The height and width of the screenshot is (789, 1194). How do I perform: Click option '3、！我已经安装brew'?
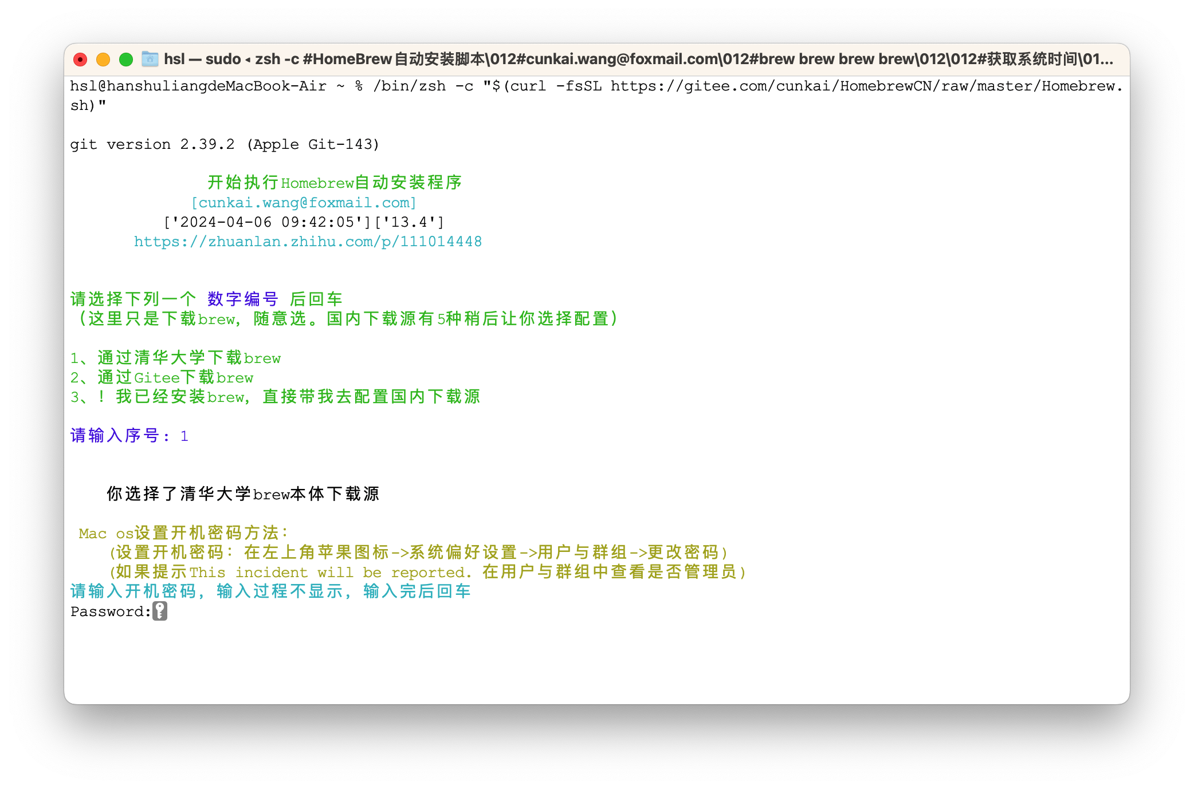tap(275, 397)
